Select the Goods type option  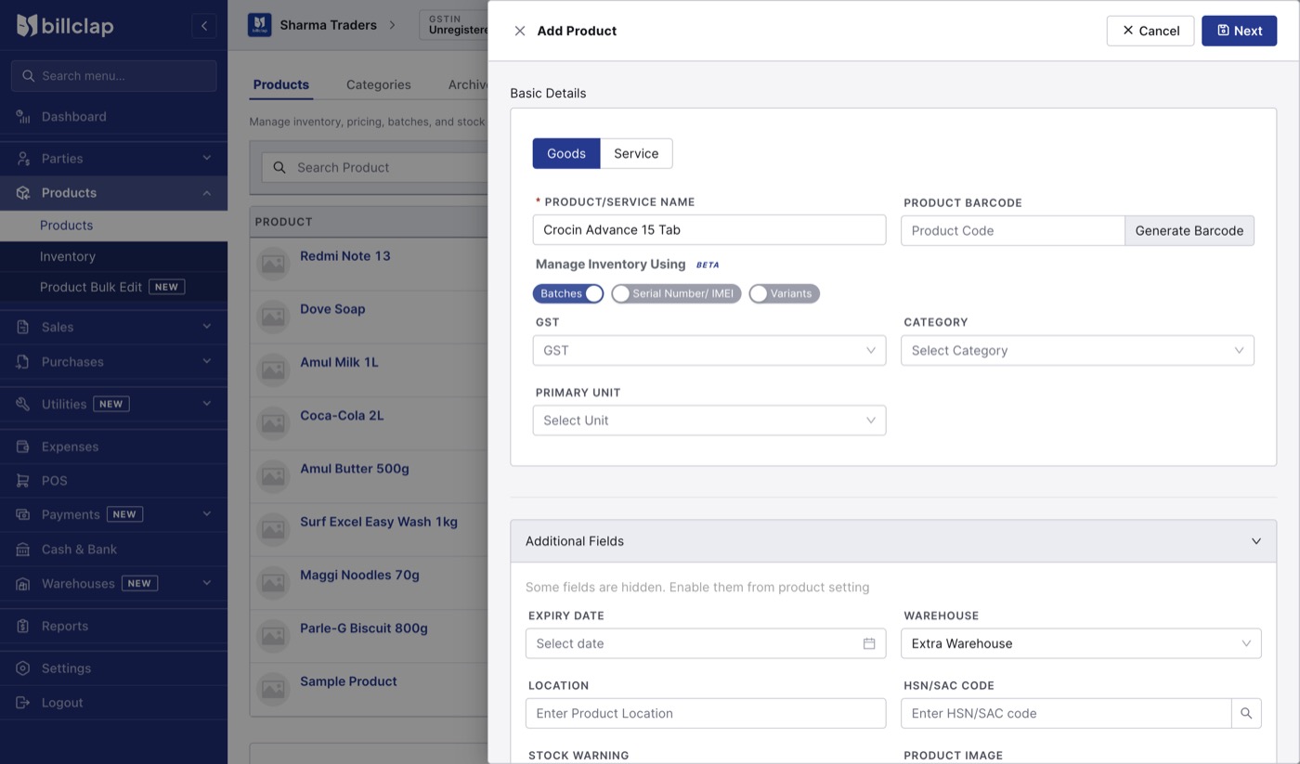(566, 154)
